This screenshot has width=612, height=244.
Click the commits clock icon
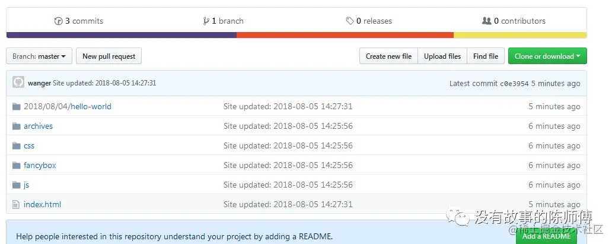point(58,21)
